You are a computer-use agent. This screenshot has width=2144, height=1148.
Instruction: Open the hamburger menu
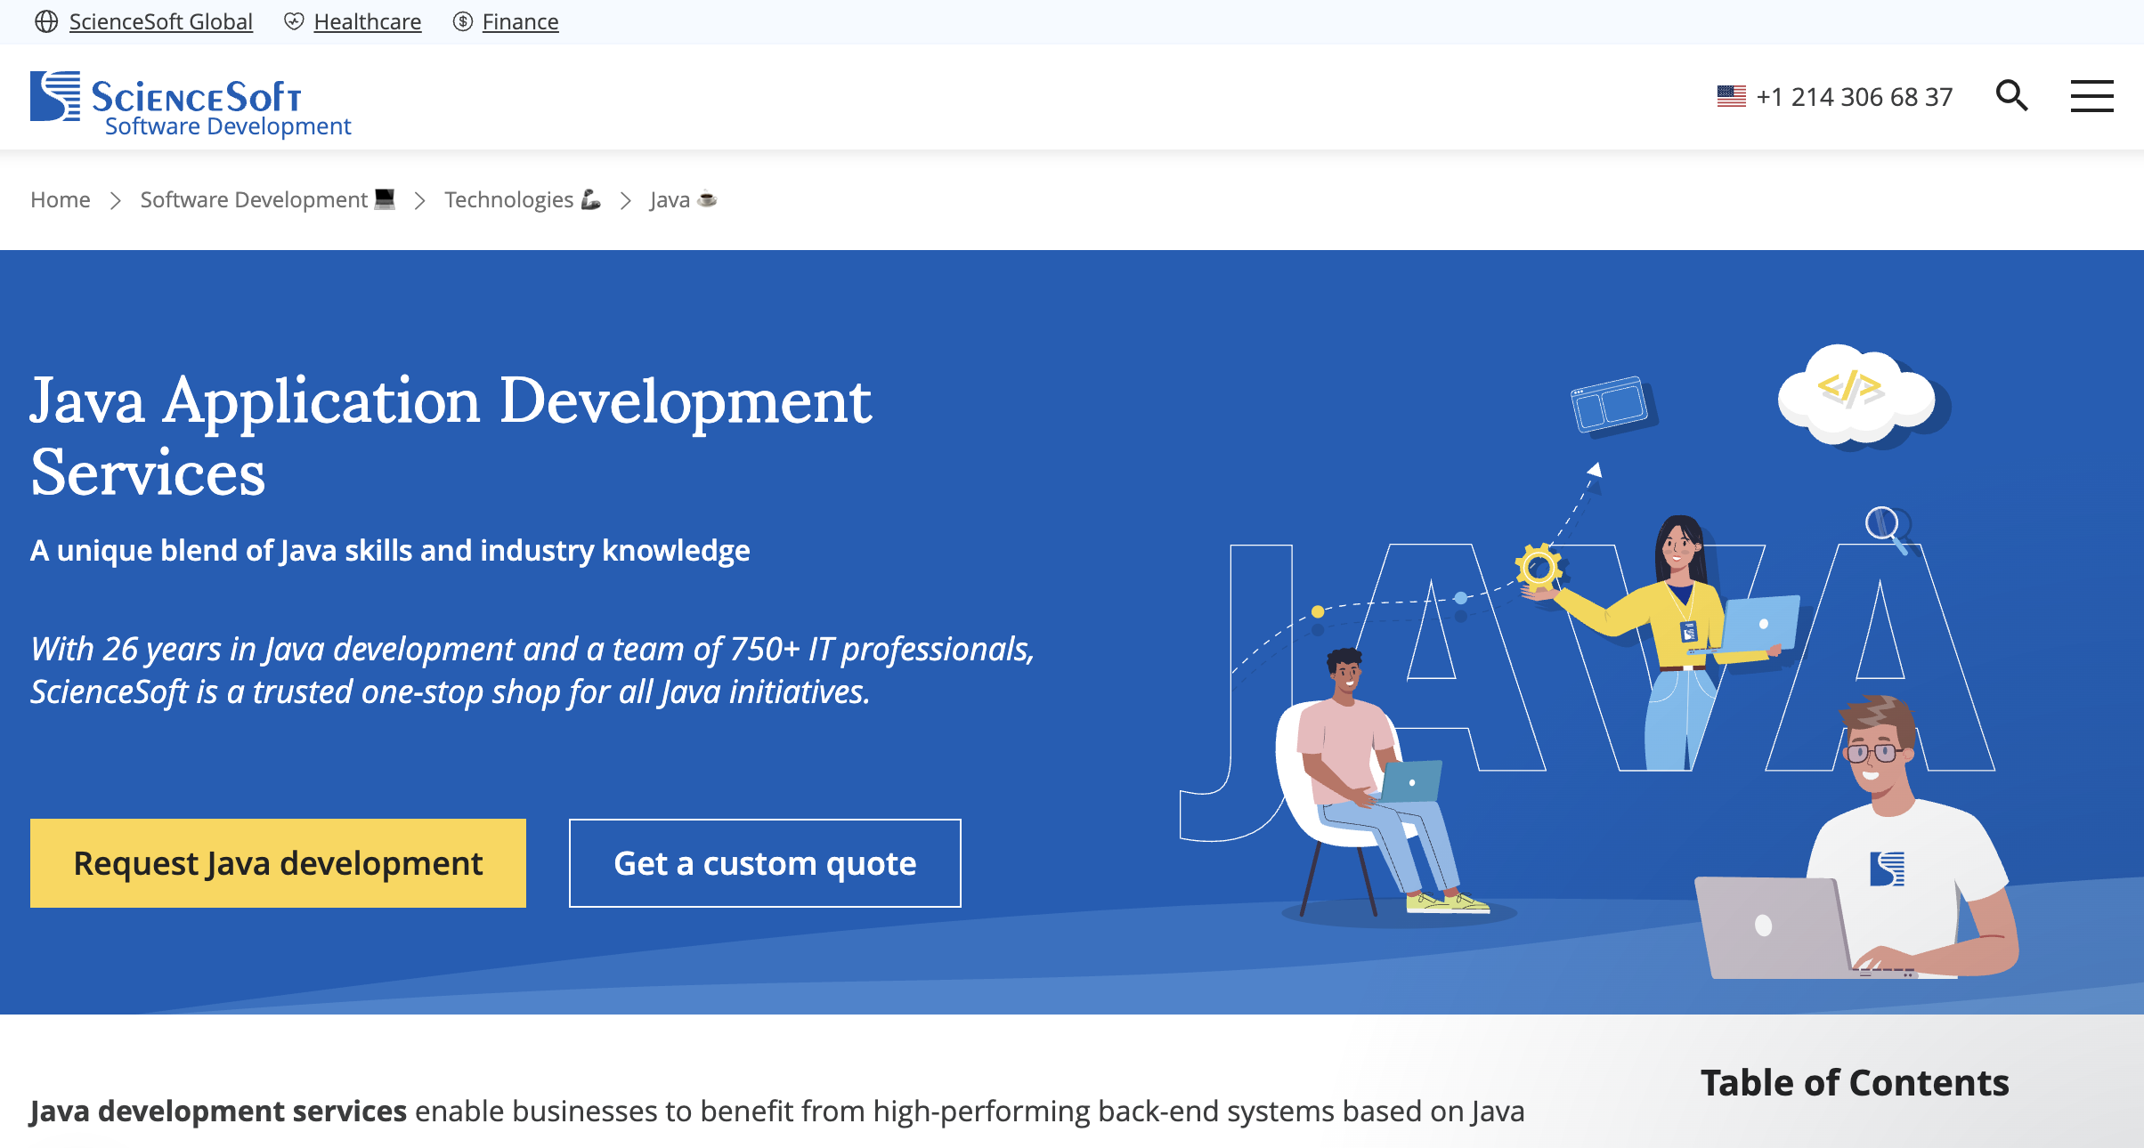(x=2091, y=96)
